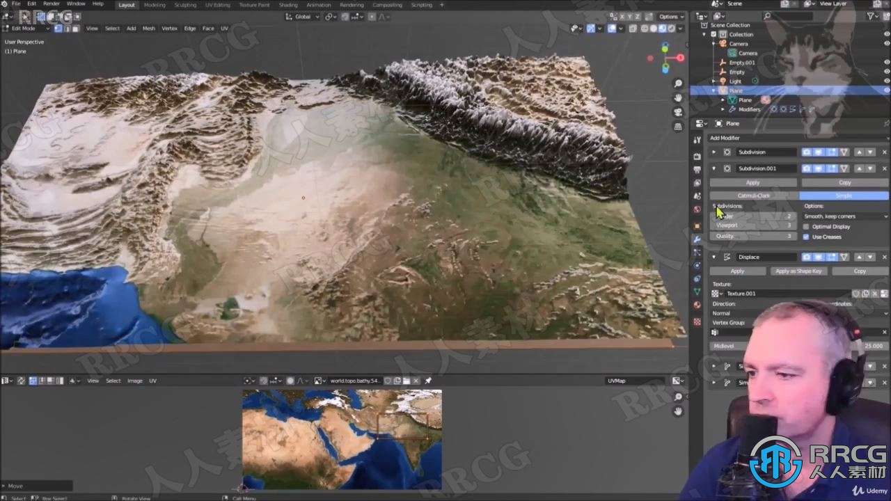Image resolution: width=891 pixels, height=501 pixels.
Task: Select face select mode icon
Action: (x=75, y=29)
